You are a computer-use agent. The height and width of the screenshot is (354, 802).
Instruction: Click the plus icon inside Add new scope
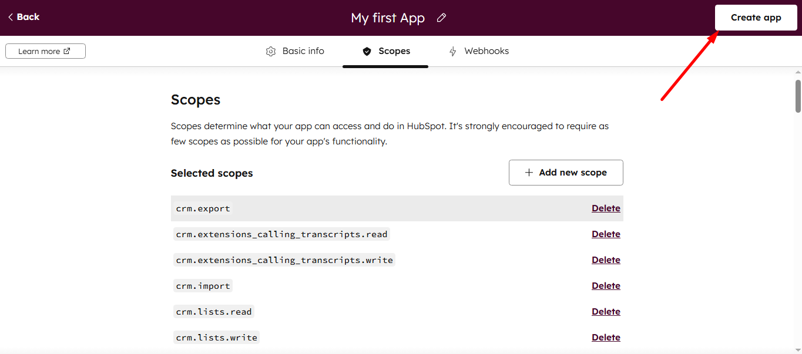(528, 172)
